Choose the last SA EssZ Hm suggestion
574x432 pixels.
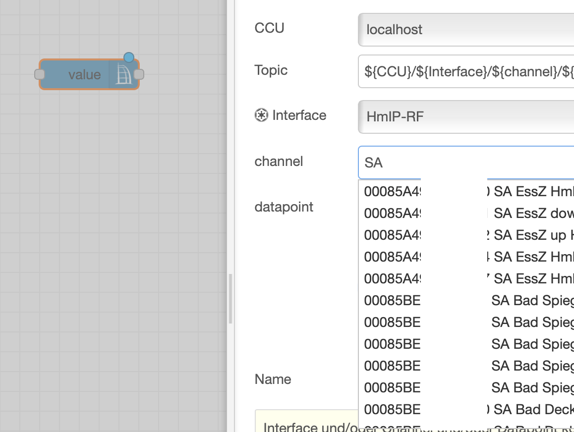pyautogui.click(x=466, y=279)
